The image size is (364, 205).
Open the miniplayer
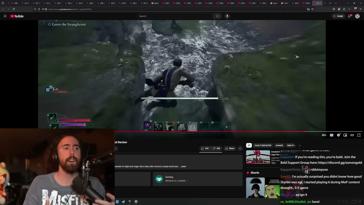tap(345, 135)
